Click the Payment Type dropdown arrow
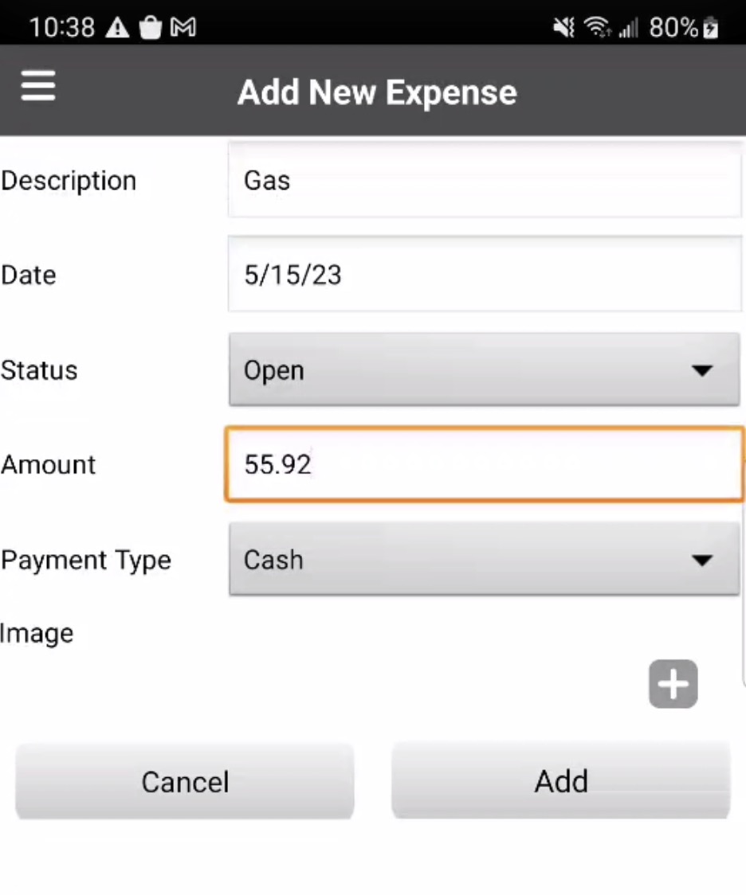This screenshot has height=895, width=746. coord(701,560)
